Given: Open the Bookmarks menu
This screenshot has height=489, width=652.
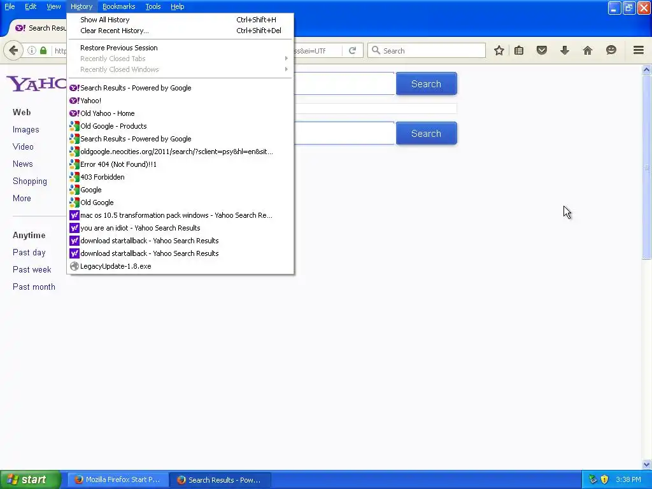Looking at the screenshot, I should tap(119, 6).
